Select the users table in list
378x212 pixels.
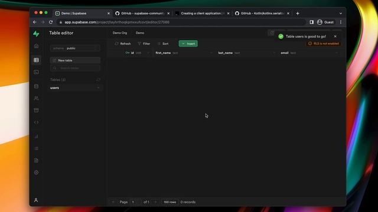[75, 88]
